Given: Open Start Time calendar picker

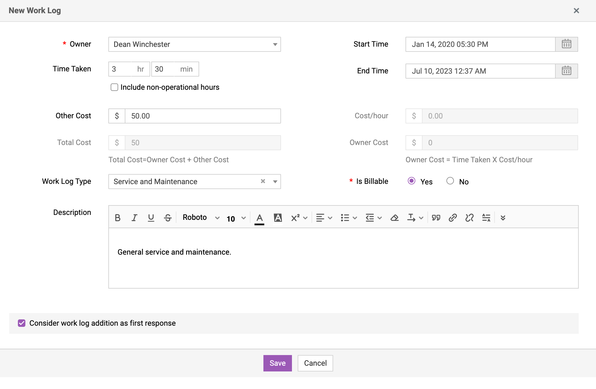Looking at the screenshot, I should [566, 44].
